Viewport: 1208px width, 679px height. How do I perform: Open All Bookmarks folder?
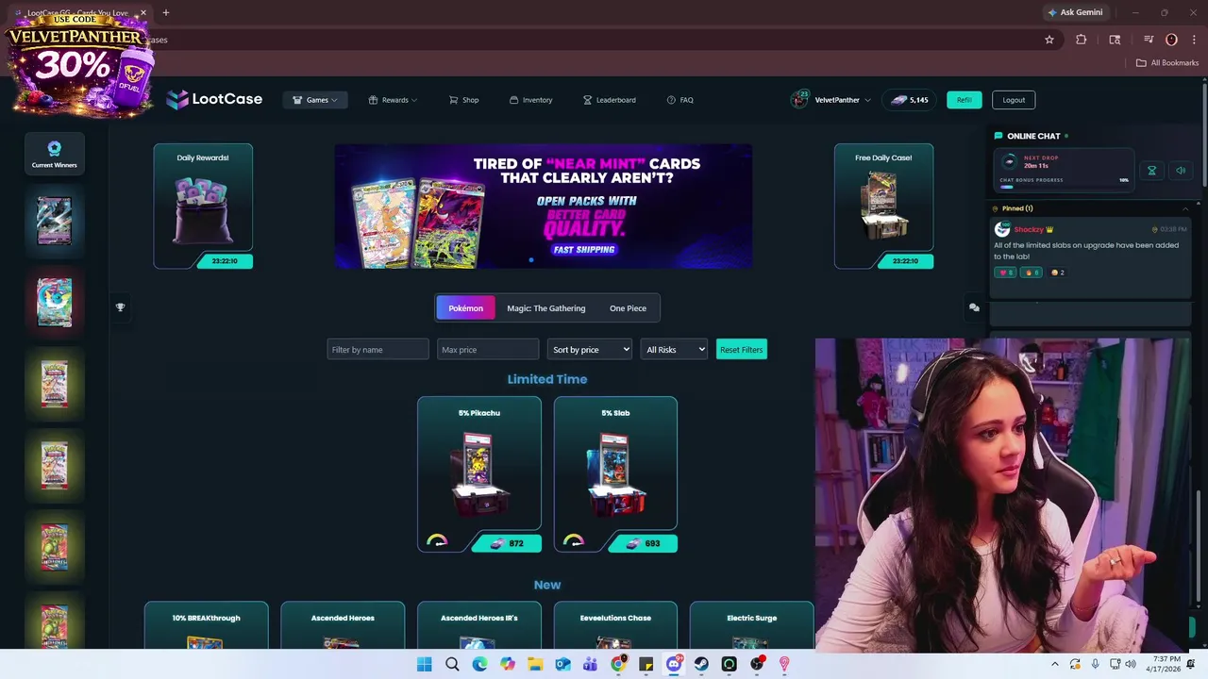(1167, 63)
